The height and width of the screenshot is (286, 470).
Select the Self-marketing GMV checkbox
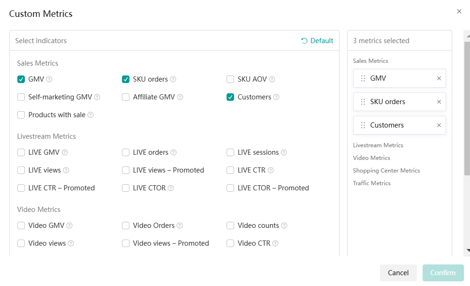coord(21,97)
